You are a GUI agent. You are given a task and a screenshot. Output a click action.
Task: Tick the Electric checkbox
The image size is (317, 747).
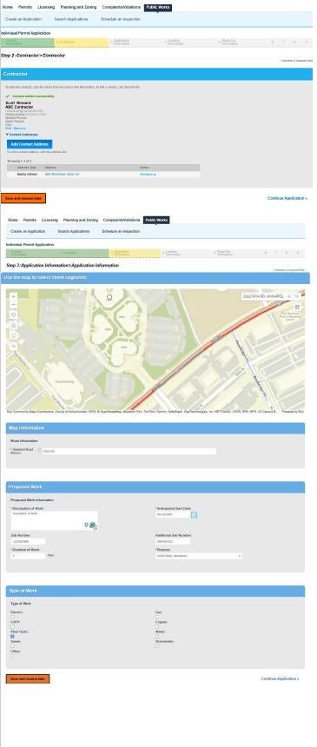(12, 617)
